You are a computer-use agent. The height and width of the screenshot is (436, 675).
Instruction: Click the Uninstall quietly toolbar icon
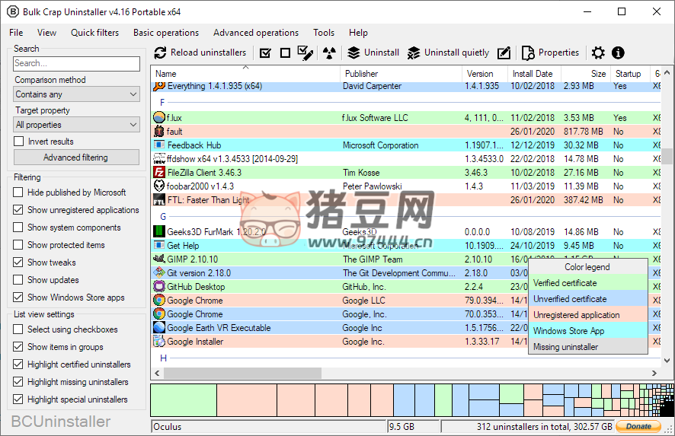coord(414,53)
